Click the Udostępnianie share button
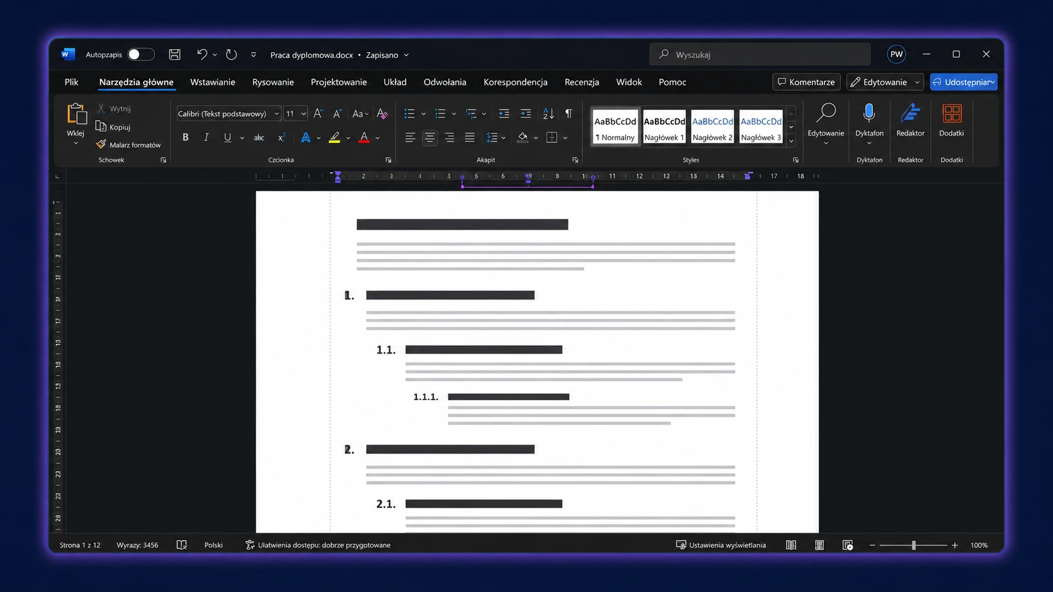Screen dimensions: 1053x592 (964, 82)
